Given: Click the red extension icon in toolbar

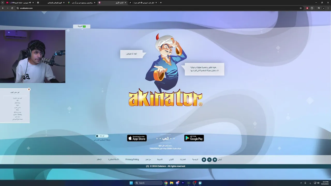Looking at the screenshot, I should click(307, 8).
